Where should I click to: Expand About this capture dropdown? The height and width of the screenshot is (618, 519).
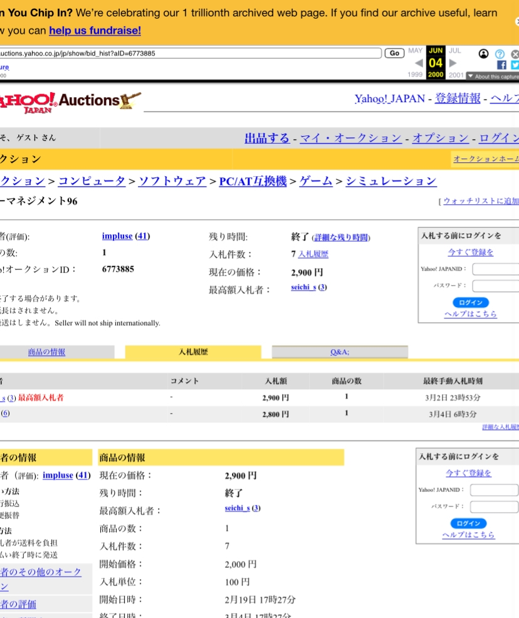[x=493, y=76]
